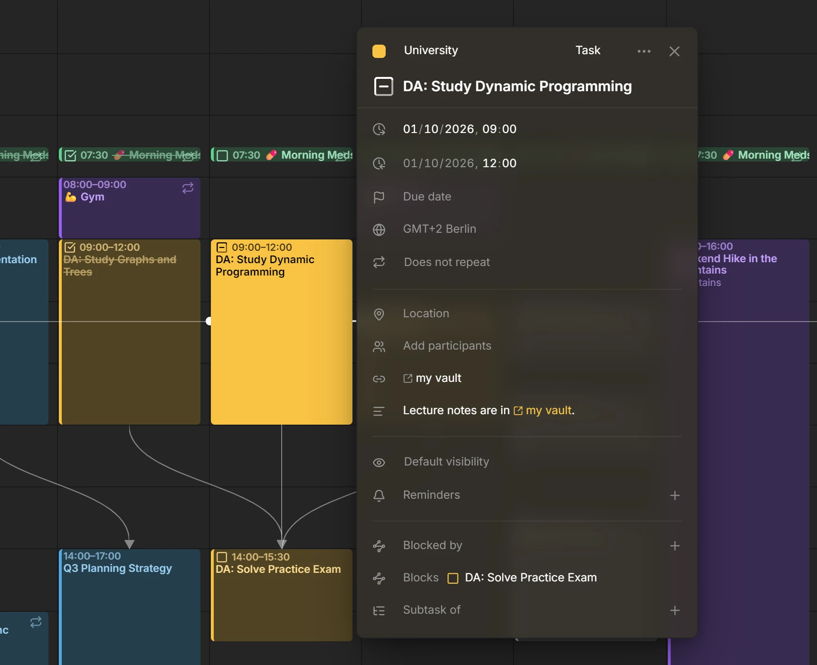Click the yellow University calendar color swatch
817x665 pixels.
click(x=379, y=51)
